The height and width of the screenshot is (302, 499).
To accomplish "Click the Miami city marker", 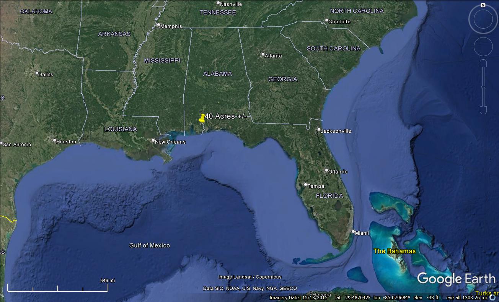I will click(353, 232).
